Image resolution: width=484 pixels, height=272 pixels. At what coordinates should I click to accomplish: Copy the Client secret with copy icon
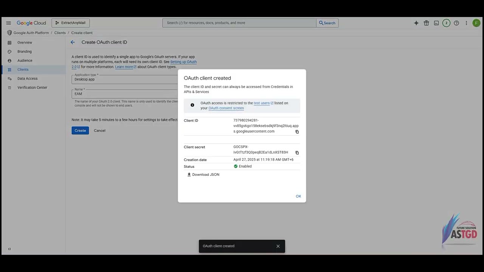(297, 153)
